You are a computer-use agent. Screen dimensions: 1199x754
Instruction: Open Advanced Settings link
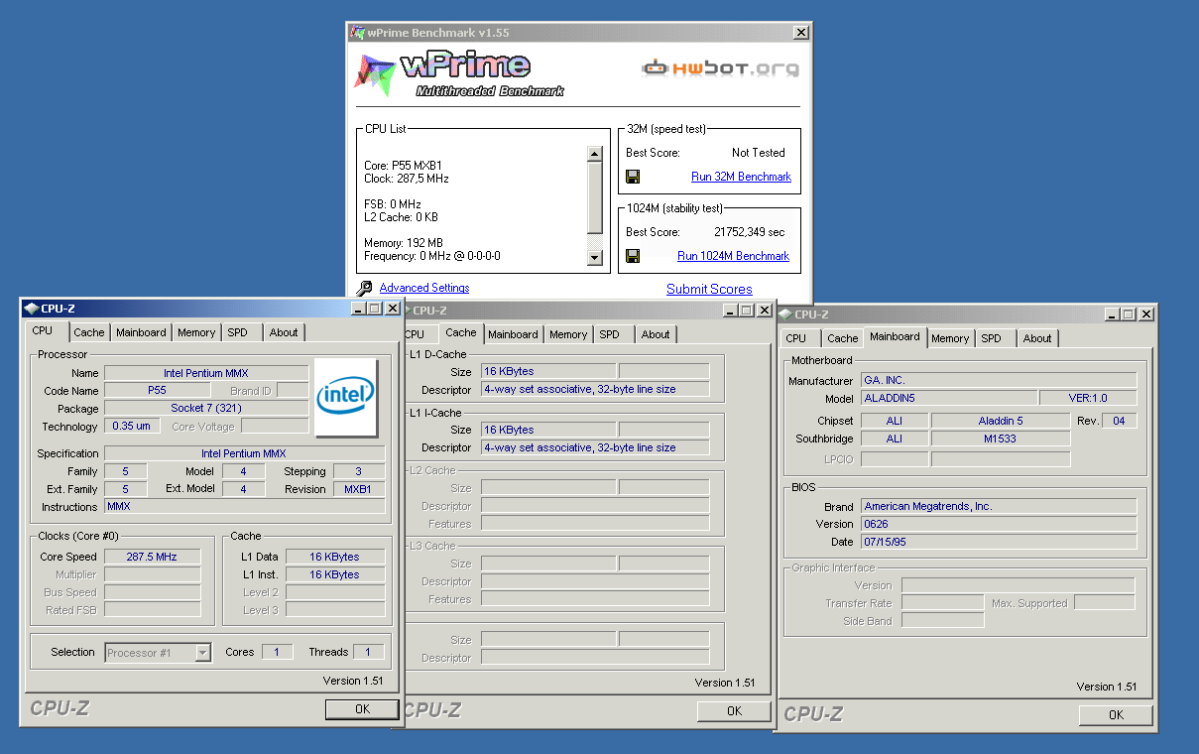click(x=424, y=288)
